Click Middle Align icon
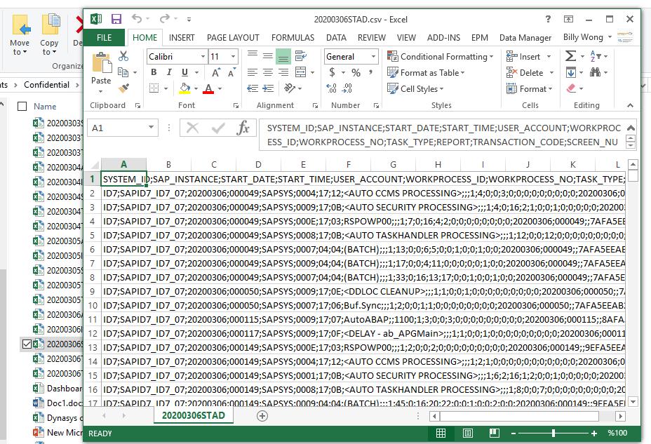This screenshot has width=651, height=444. tap(268, 55)
